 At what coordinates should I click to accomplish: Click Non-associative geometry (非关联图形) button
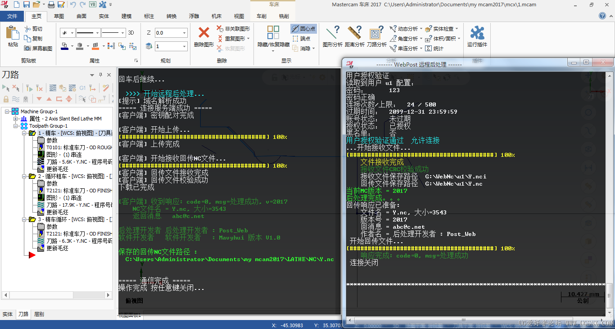[233, 29]
